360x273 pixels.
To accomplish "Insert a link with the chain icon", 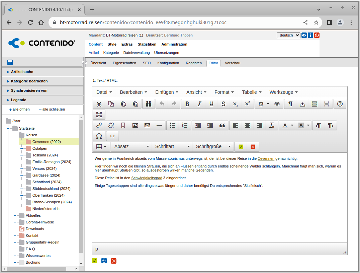I will (99, 125).
